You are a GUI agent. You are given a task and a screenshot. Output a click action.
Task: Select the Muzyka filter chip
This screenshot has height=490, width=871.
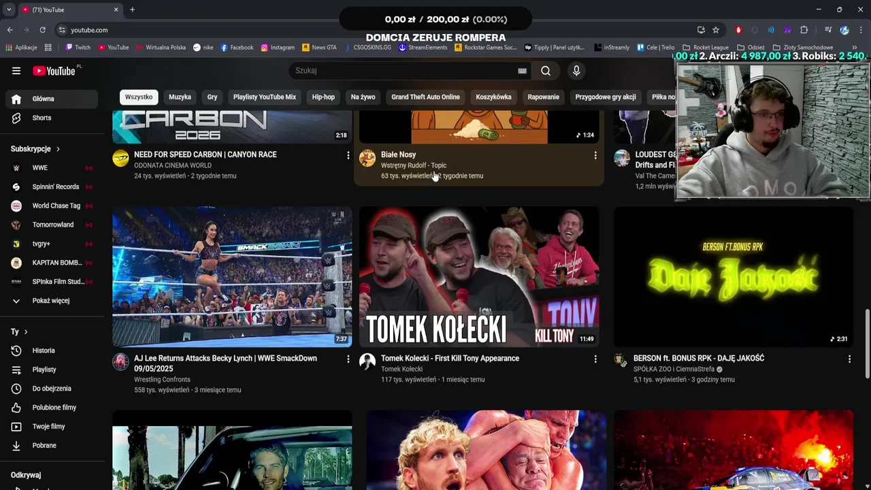[x=180, y=97]
